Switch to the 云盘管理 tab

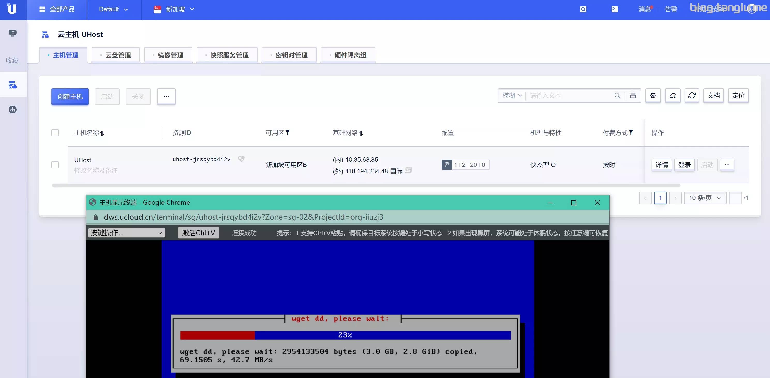[x=116, y=55]
